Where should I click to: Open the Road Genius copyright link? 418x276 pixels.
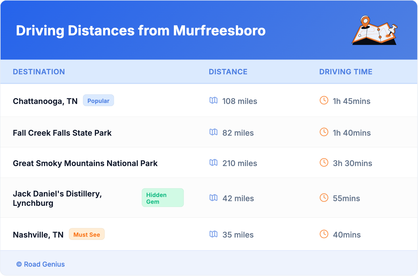tap(41, 264)
